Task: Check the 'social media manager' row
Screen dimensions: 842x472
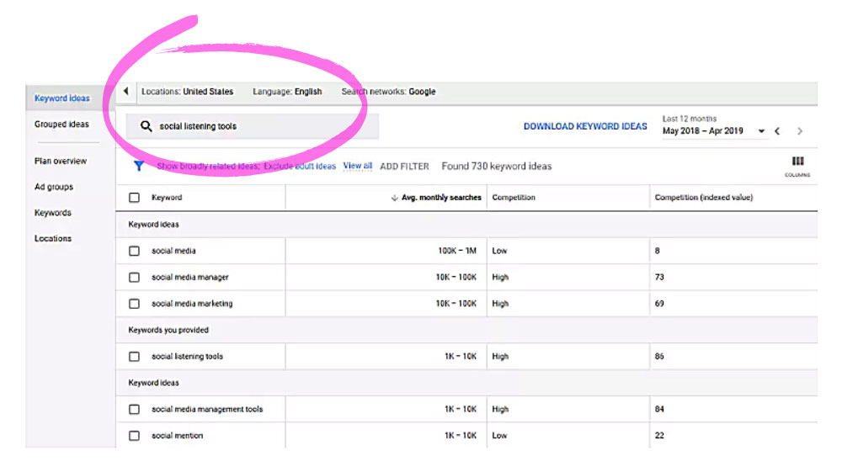Action: point(134,277)
